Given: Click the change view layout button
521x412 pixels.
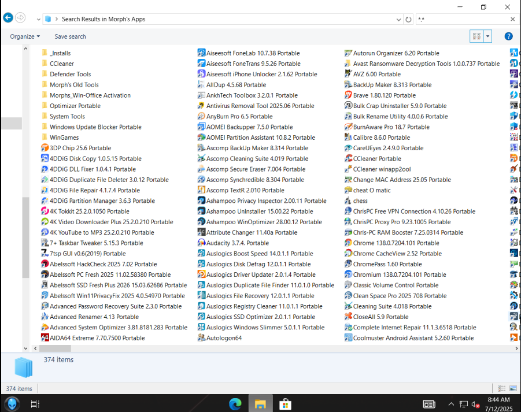Looking at the screenshot, I should click(477, 36).
